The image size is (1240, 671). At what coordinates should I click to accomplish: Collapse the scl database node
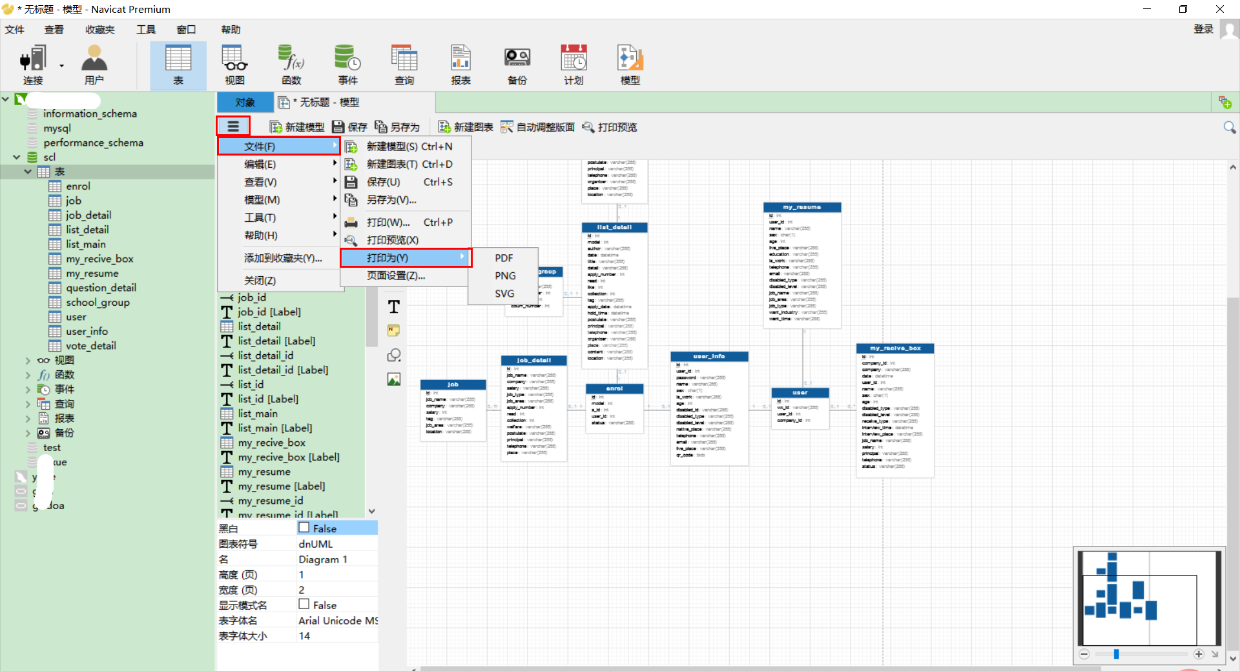coord(17,157)
